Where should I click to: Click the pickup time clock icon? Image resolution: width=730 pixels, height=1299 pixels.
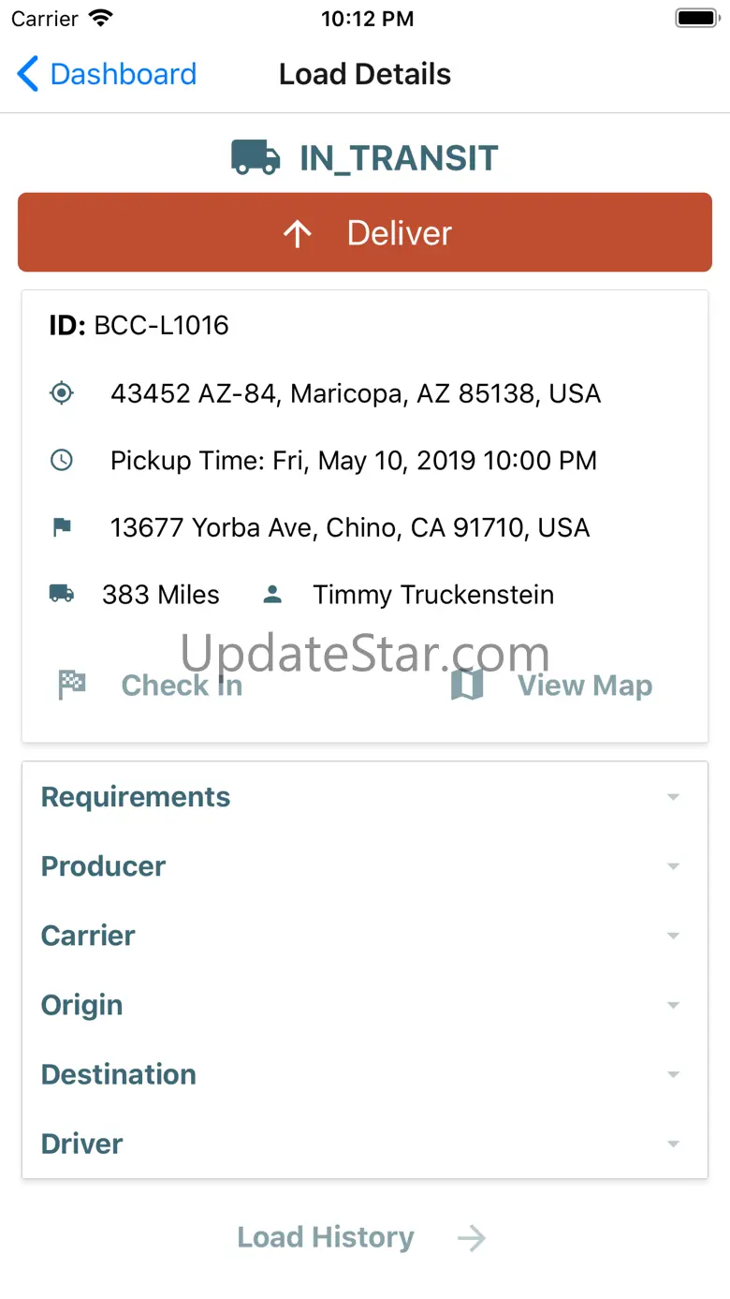[61, 461]
